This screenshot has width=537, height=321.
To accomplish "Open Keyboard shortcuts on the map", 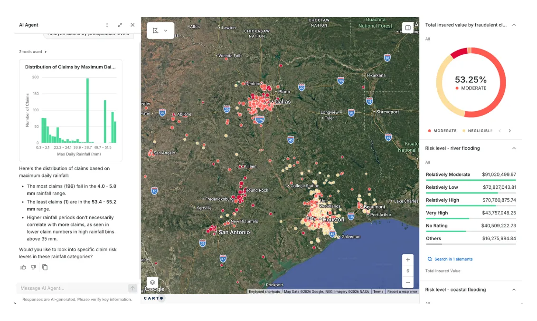I will pos(264,292).
